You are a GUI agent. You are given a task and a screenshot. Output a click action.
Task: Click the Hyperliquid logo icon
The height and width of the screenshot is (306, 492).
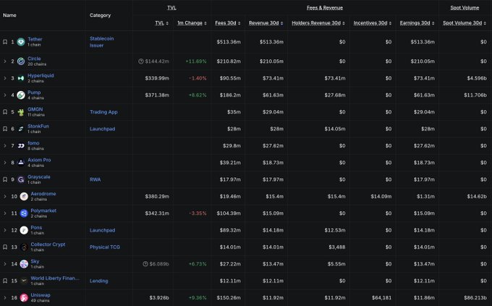pos(21,78)
